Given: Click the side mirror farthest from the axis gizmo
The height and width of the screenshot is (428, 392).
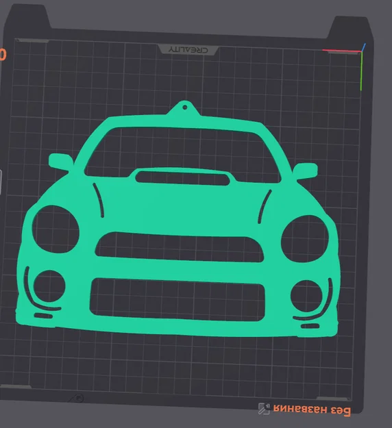Looking at the screenshot, I should [60, 162].
